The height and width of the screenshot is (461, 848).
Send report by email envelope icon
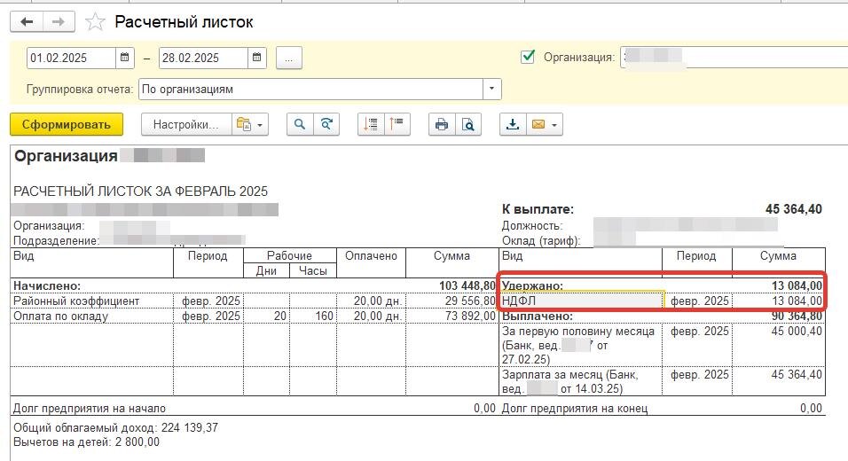tap(538, 124)
